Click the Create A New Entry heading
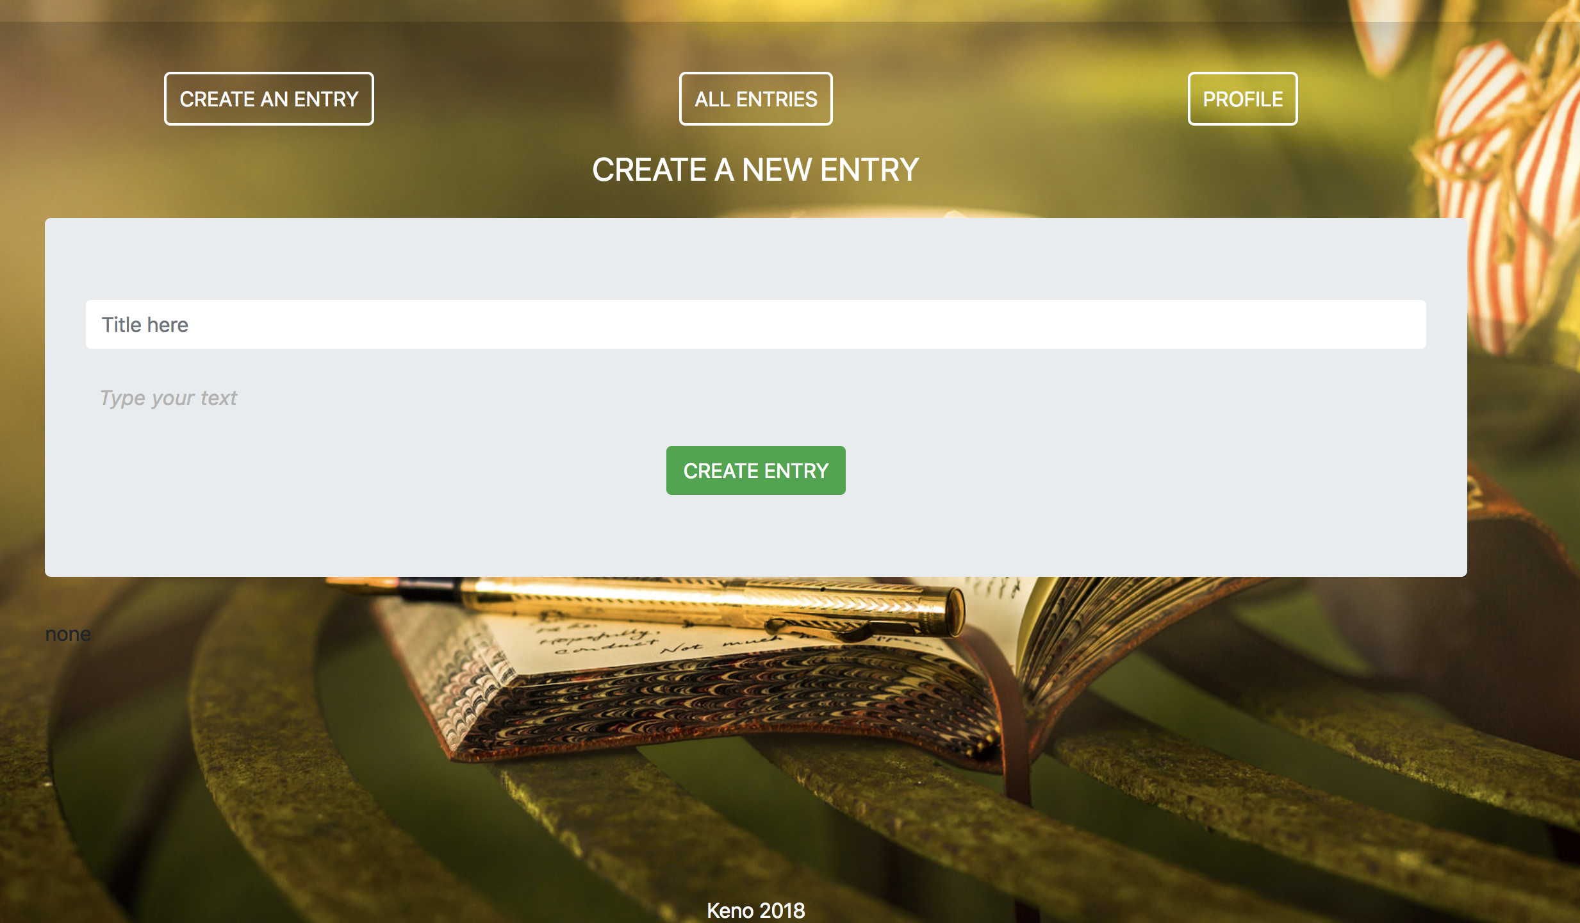 pos(755,170)
